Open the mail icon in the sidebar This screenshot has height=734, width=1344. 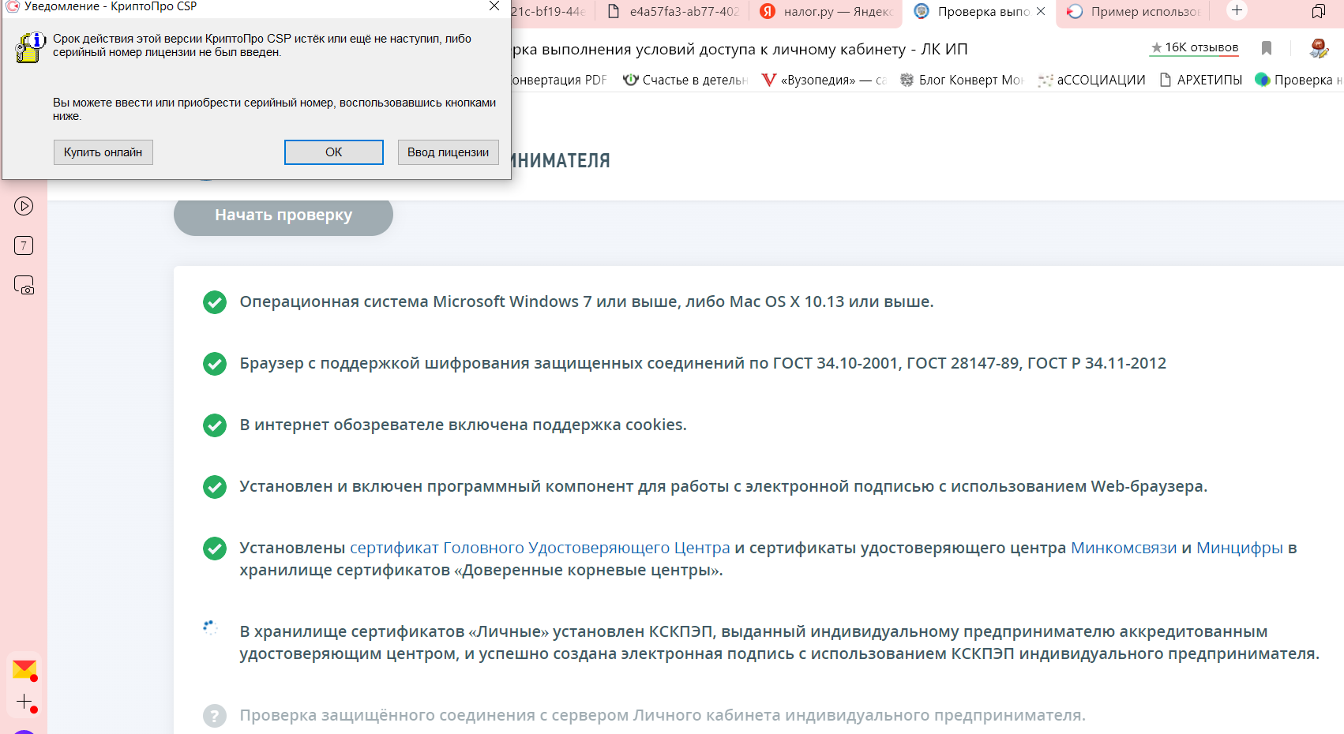(24, 669)
